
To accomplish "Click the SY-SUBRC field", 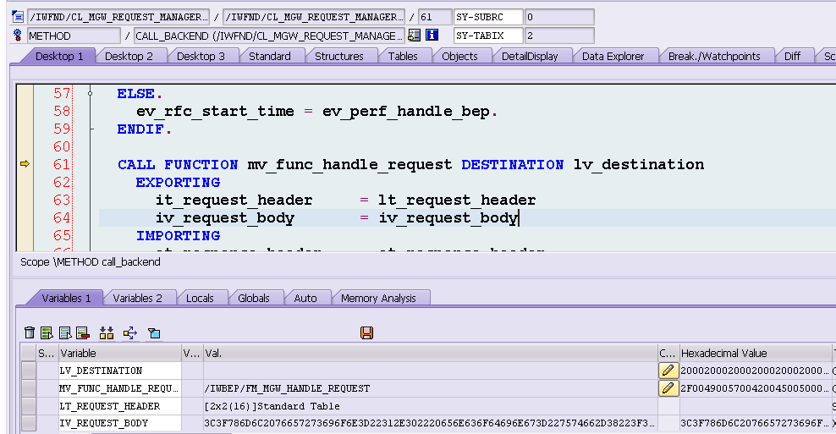I will tap(488, 17).
